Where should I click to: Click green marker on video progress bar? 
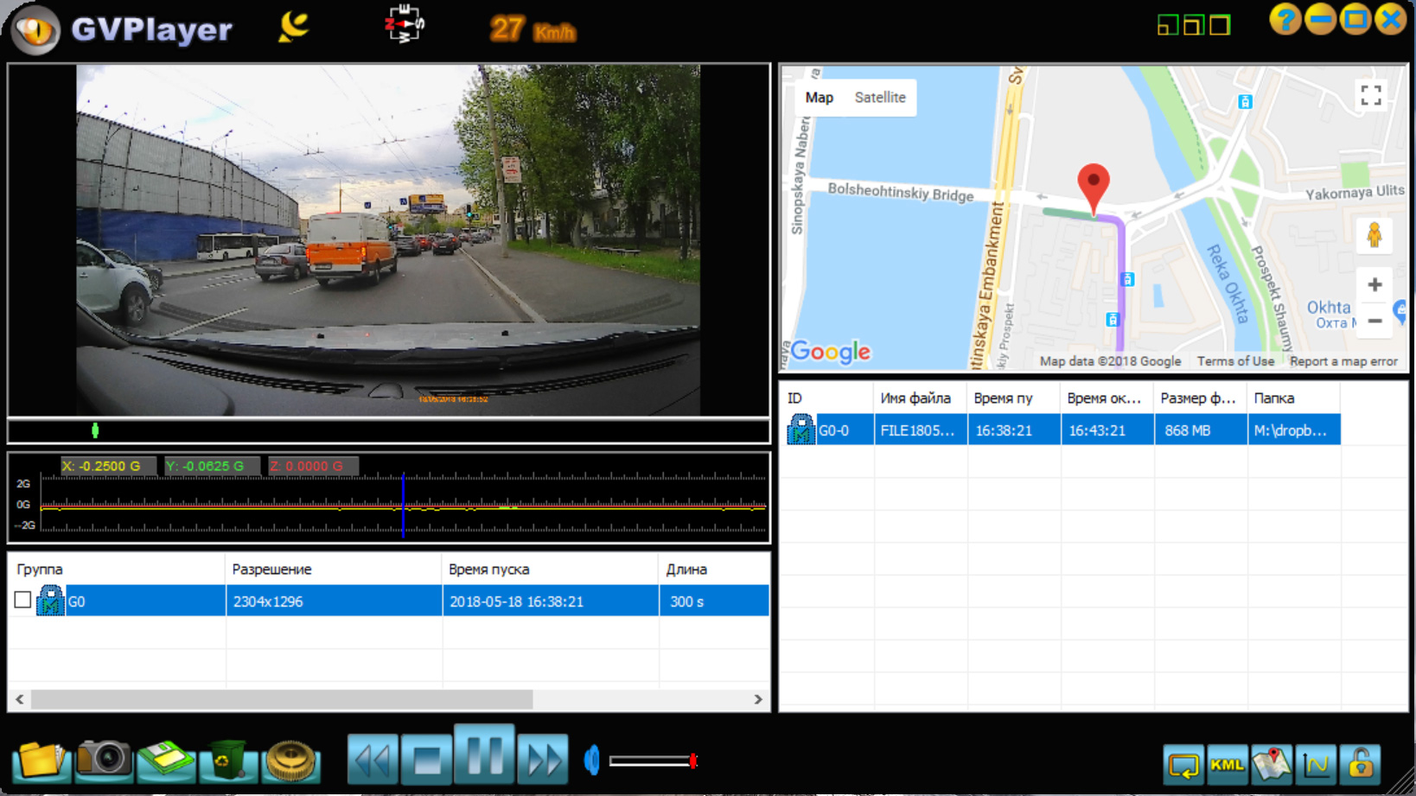pos(95,430)
